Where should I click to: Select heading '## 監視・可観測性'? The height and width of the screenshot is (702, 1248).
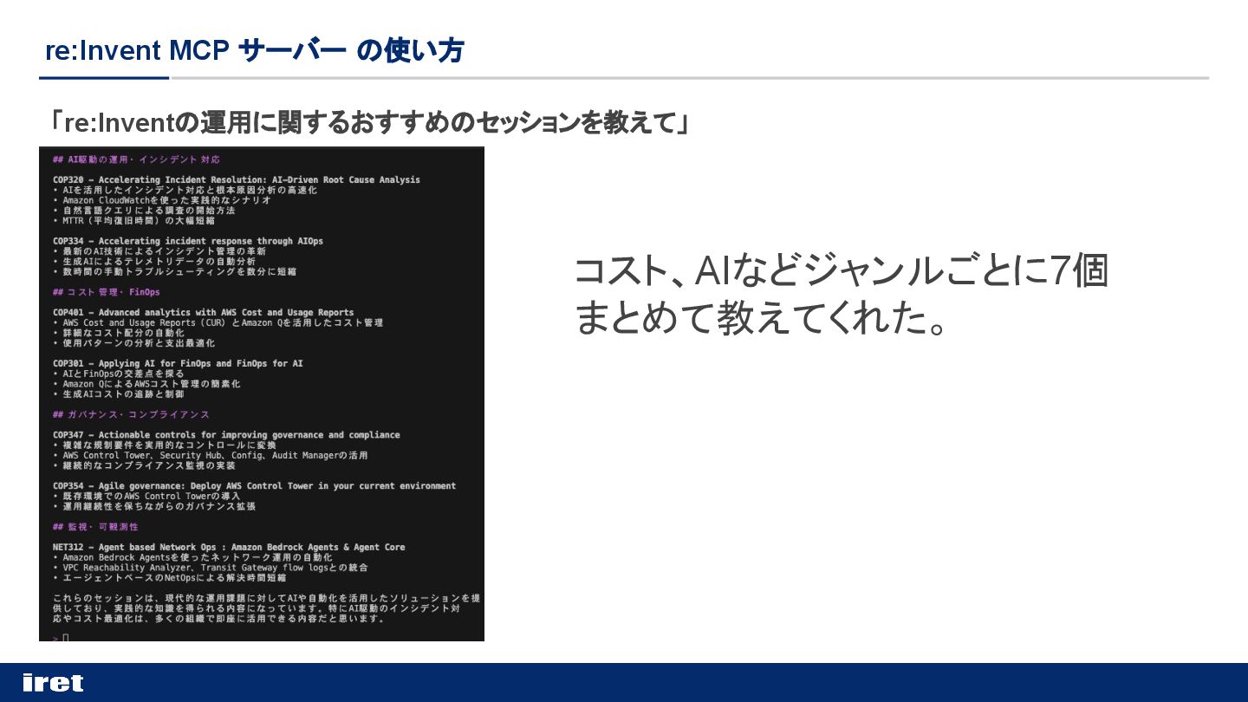95,527
